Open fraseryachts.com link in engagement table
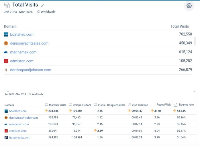This screenshot has width=200, height=146. pos(20,138)
